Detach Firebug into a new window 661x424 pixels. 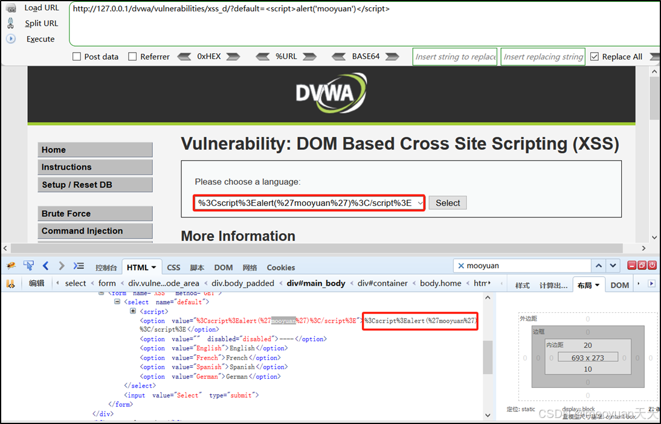(642, 265)
